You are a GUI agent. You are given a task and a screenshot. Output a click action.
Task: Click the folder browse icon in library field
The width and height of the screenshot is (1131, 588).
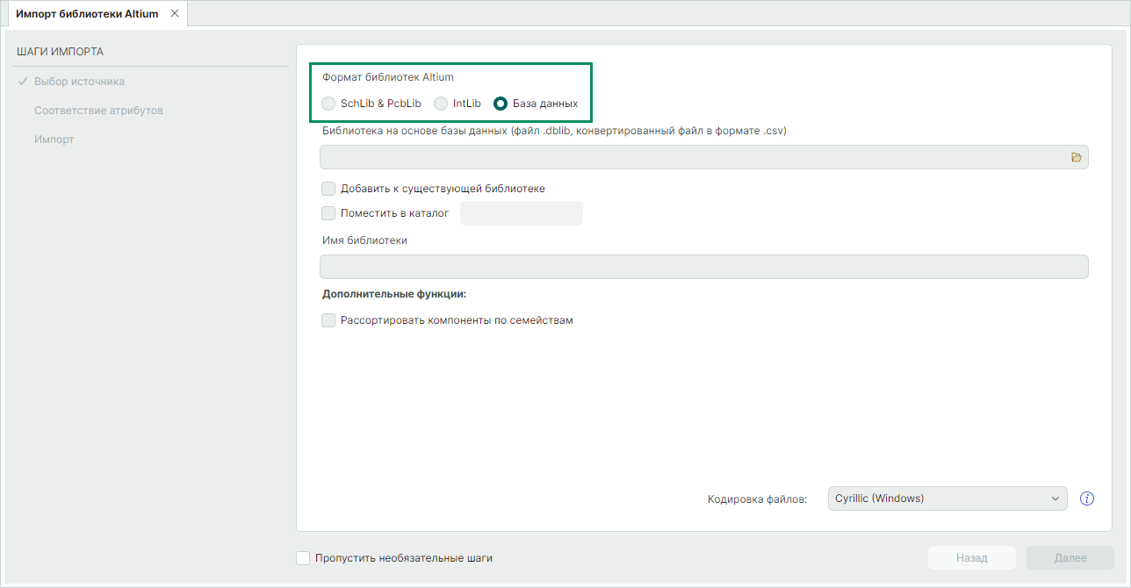tap(1076, 157)
